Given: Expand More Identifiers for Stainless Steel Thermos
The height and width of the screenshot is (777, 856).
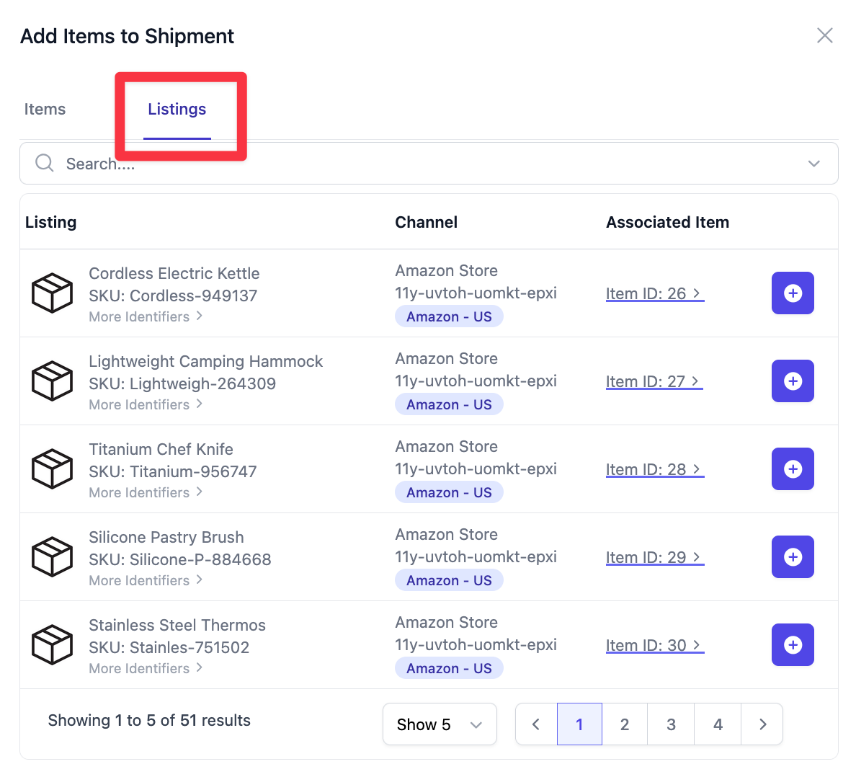Looking at the screenshot, I should (x=146, y=668).
